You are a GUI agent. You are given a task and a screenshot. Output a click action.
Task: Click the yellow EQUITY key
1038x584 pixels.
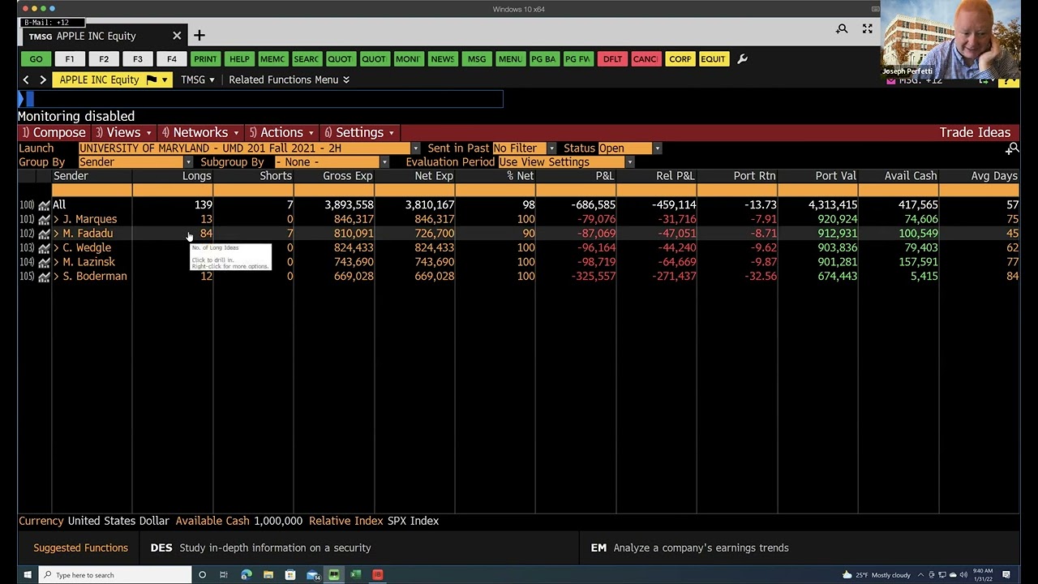(713, 59)
